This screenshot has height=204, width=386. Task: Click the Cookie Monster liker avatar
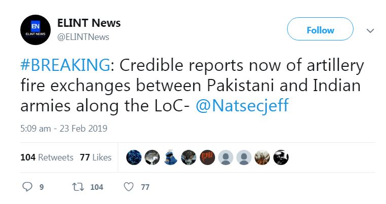point(170,157)
